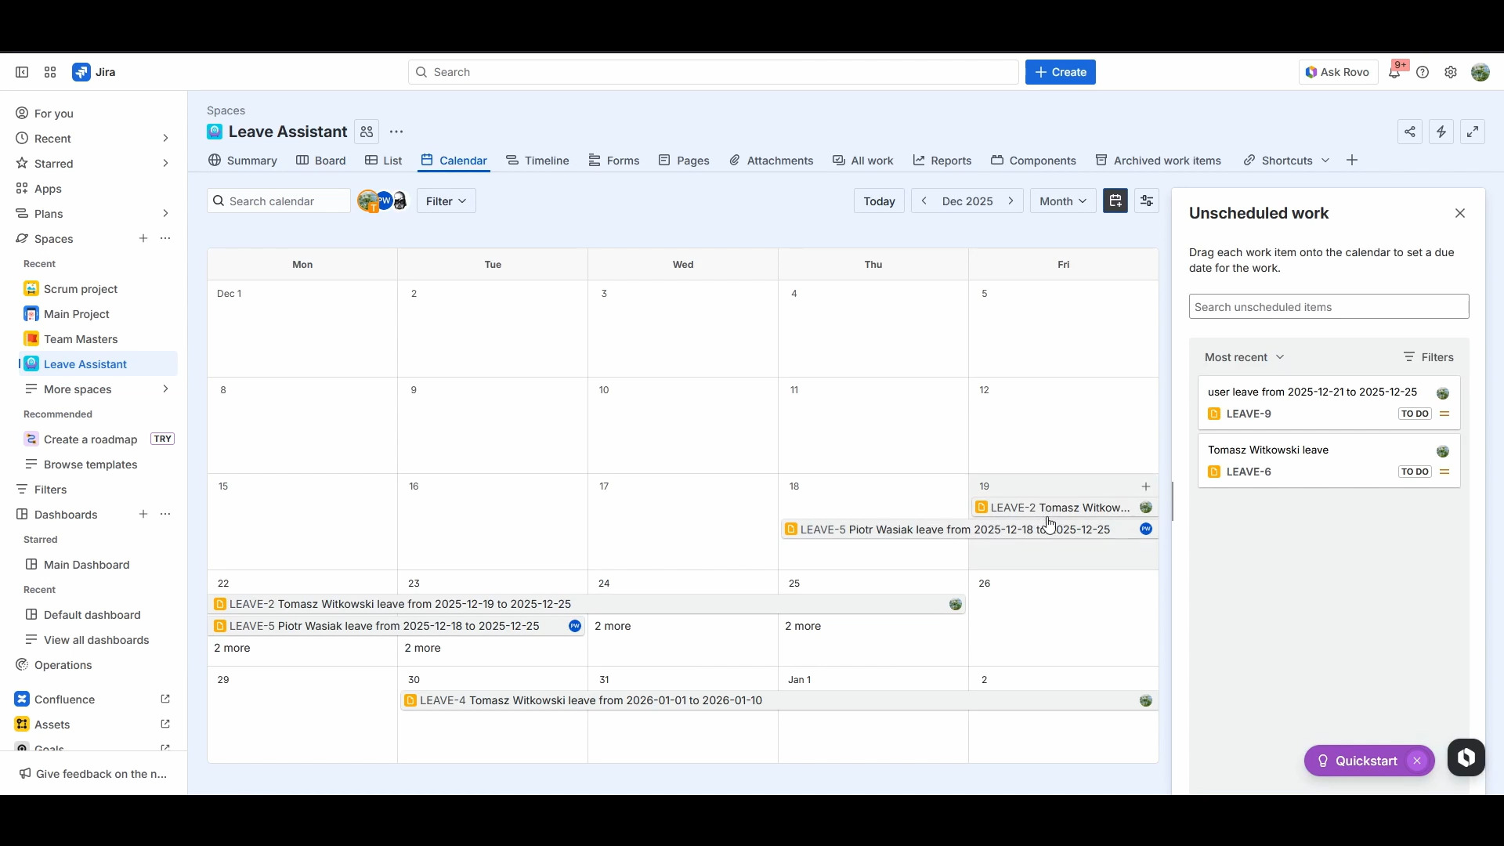Click the Search unscheduled items field
The image size is (1504, 846).
click(x=1329, y=307)
